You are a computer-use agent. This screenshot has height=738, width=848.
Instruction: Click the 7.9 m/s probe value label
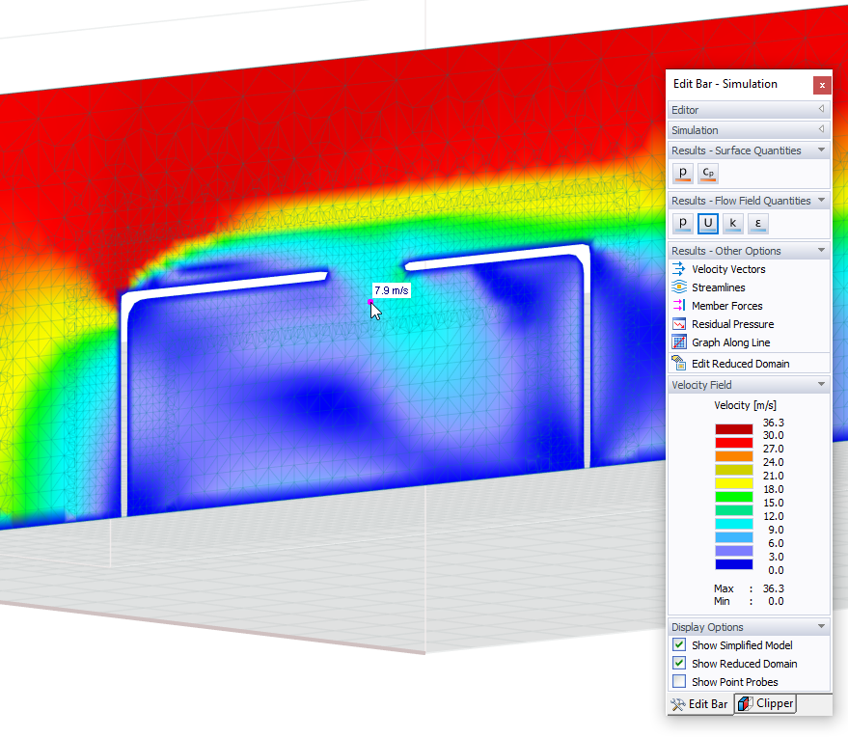click(391, 290)
